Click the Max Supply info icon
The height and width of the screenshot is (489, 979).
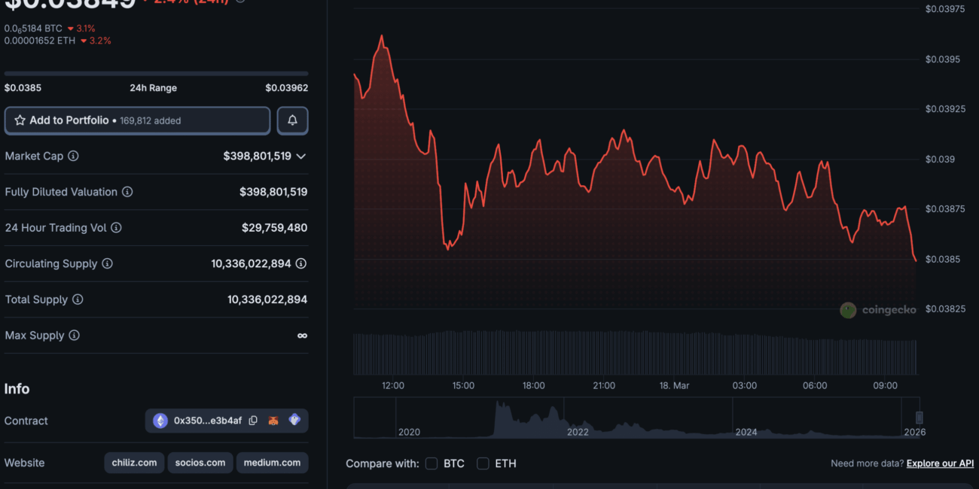click(74, 336)
